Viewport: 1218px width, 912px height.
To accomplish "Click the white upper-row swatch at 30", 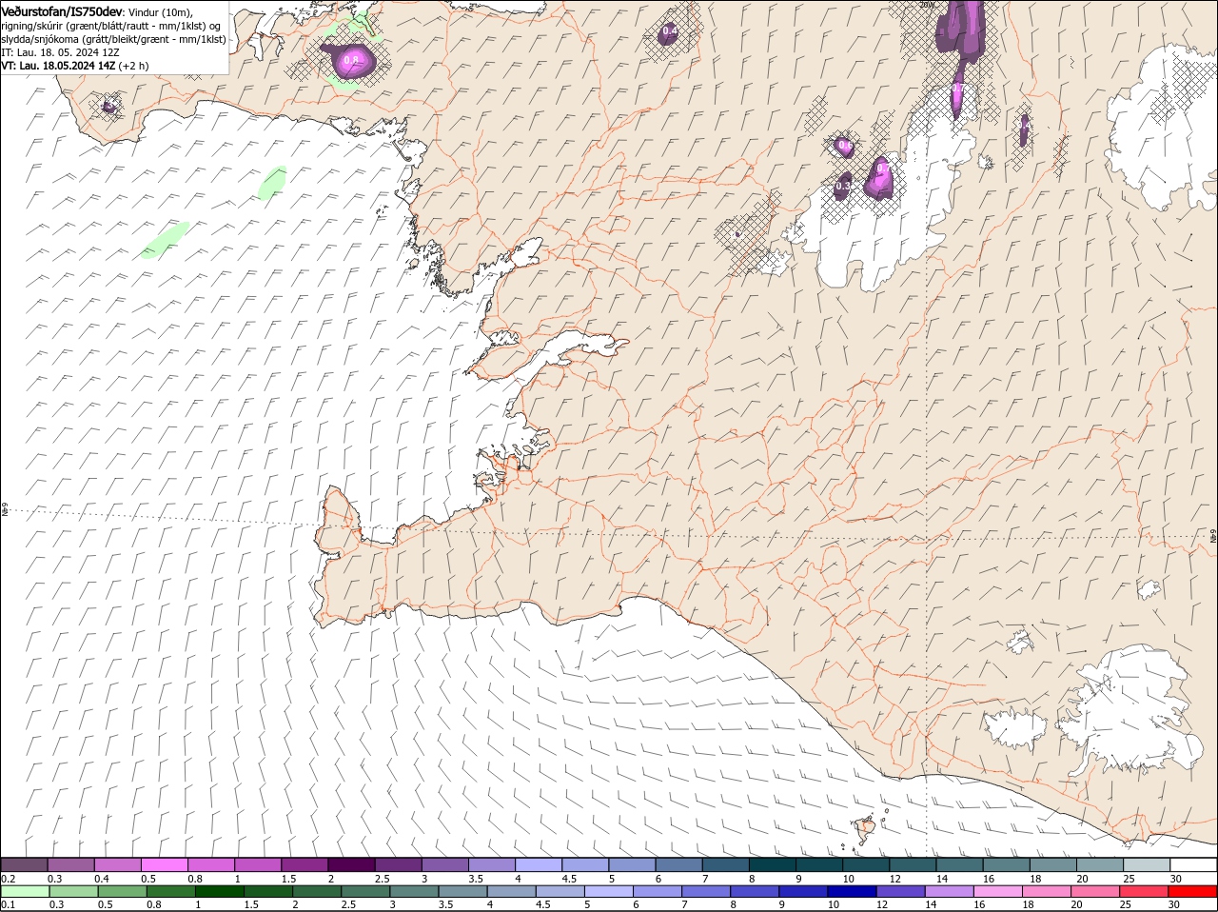I will pyautogui.click(x=1193, y=864).
